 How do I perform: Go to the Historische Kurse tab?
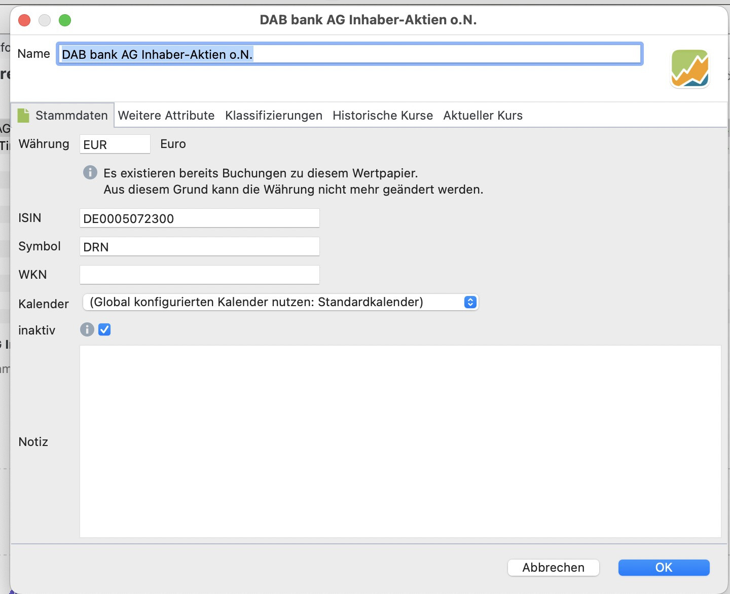(383, 116)
